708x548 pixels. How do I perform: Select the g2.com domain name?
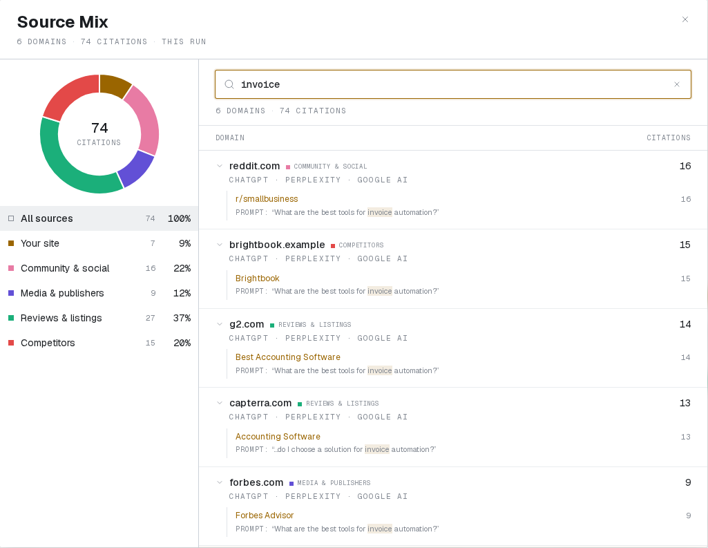tap(247, 324)
